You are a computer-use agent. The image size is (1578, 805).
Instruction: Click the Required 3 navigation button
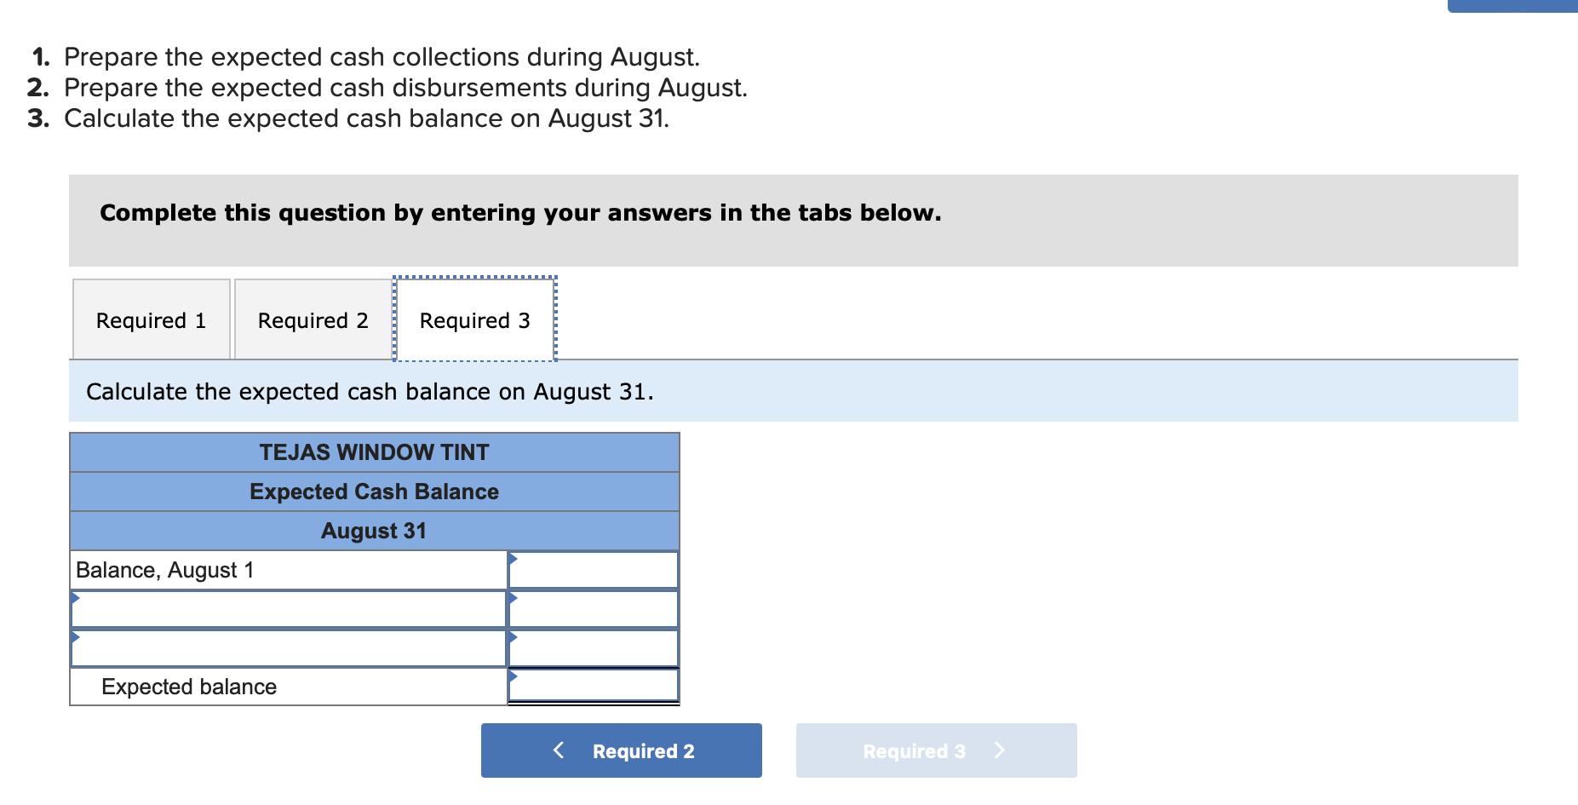point(935,750)
